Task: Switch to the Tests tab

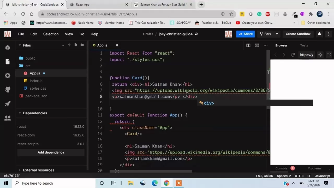Action: [x=304, y=45]
